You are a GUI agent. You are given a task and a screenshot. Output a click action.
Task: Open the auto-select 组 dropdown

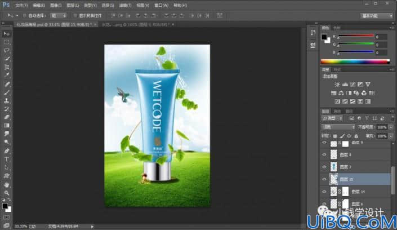[58, 15]
